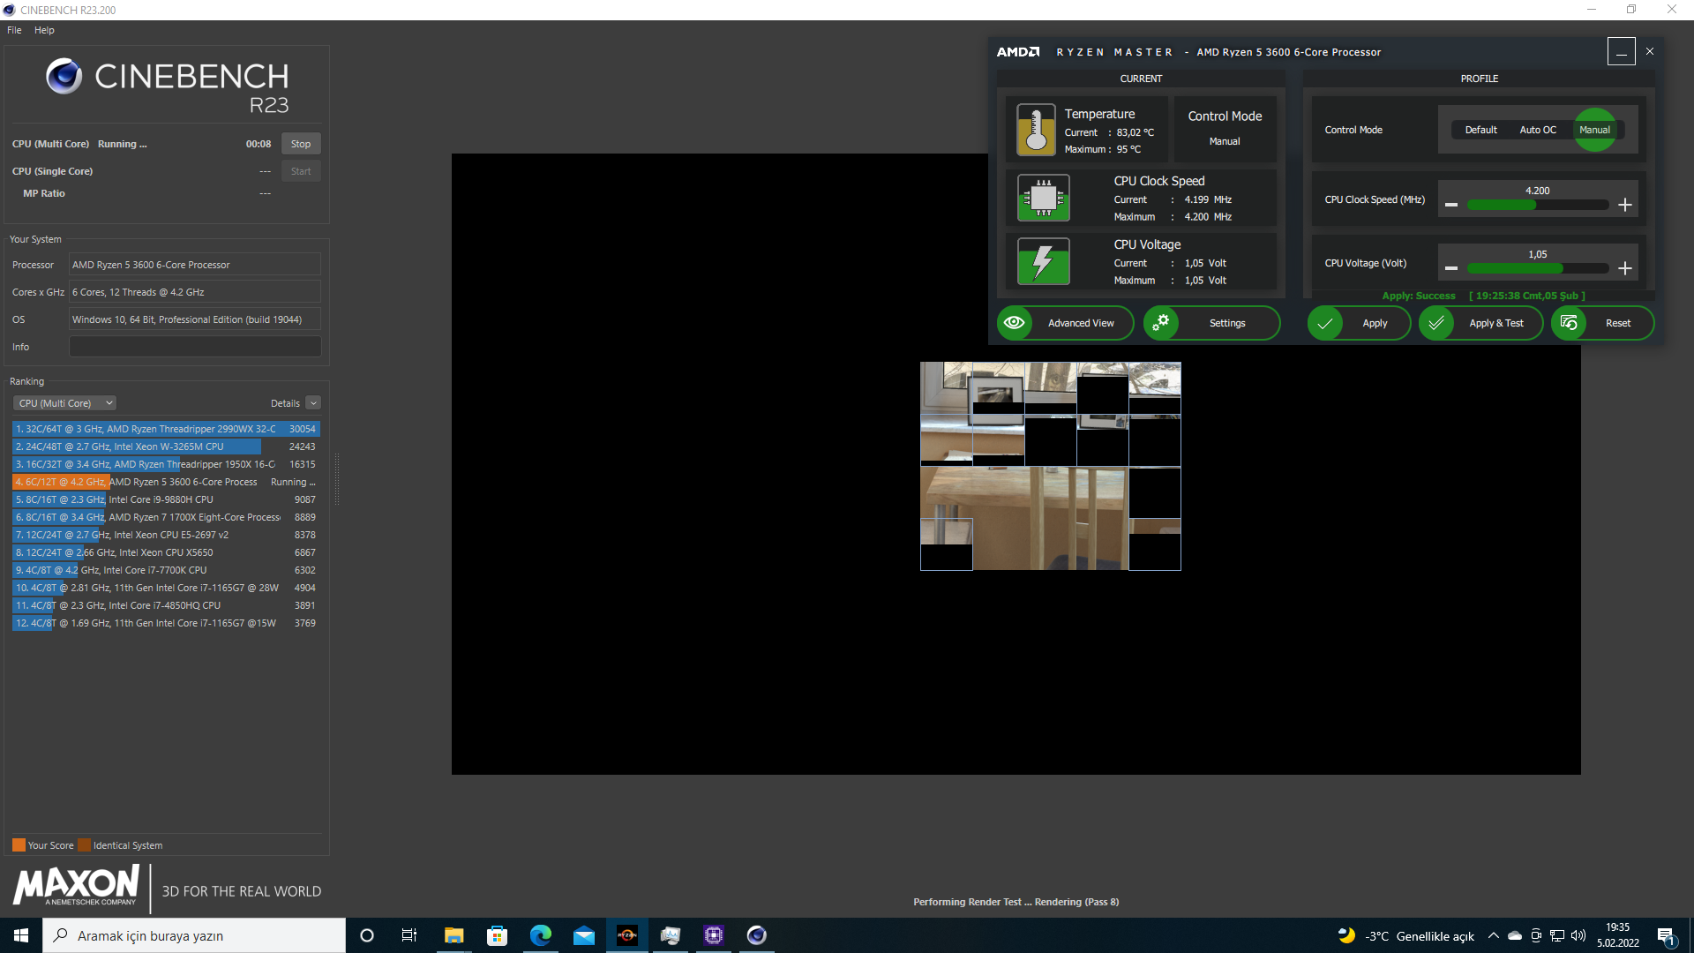Viewport: 1694px width, 953px height.
Task: Decrease CPU Clock Speed with minus button
Action: (x=1451, y=205)
